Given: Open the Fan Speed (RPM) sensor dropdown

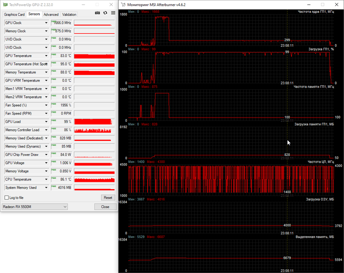Looking at the screenshot, I should [x=46, y=113].
